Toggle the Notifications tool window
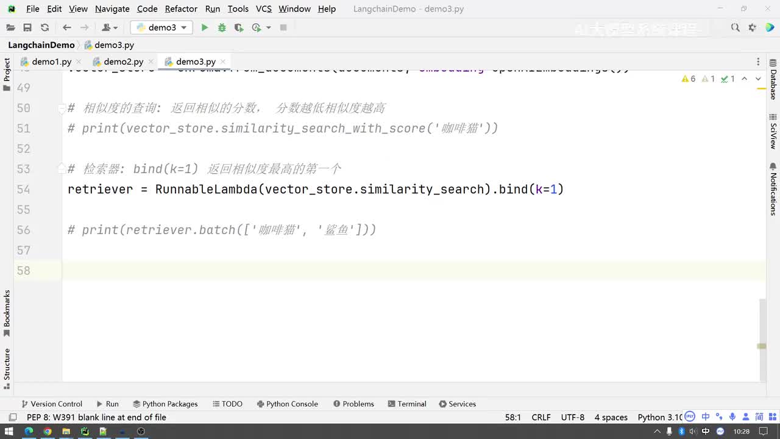 (x=773, y=188)
